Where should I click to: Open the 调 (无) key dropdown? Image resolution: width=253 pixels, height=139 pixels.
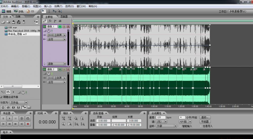point(161,122)
